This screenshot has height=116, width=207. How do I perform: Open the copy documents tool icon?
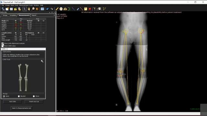click(99, 9)
